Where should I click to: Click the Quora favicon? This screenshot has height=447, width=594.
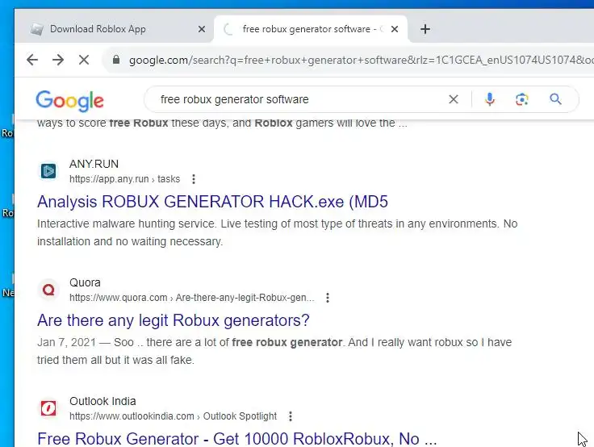(x=48, y=290)
